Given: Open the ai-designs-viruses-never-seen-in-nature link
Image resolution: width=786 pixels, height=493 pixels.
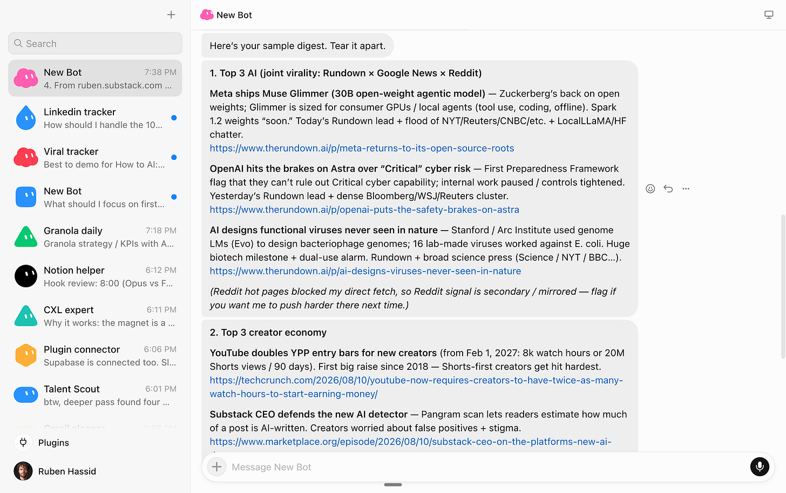Looking at the screenshot, I should [365, 271].
